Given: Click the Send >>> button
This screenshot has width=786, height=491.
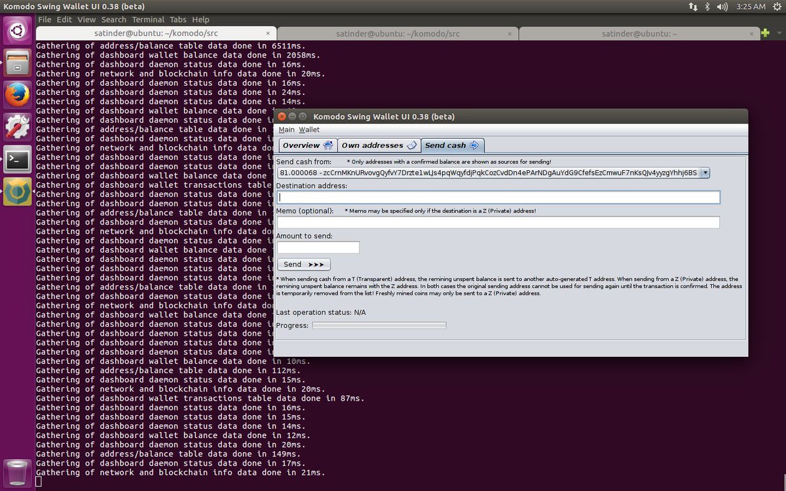Looking at the screenshot, I should click(304, 264).
